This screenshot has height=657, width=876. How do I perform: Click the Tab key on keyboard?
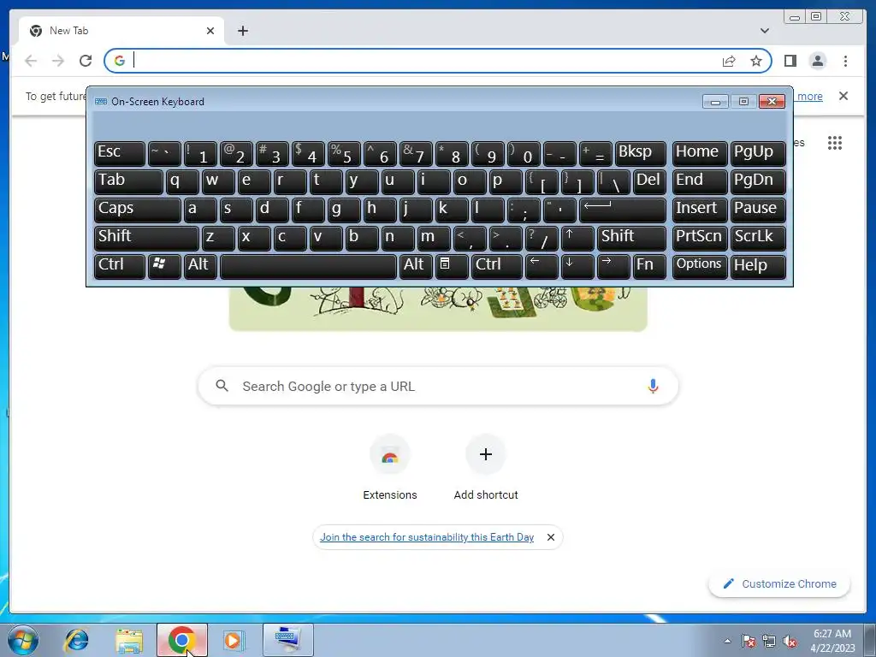(128, 182)
